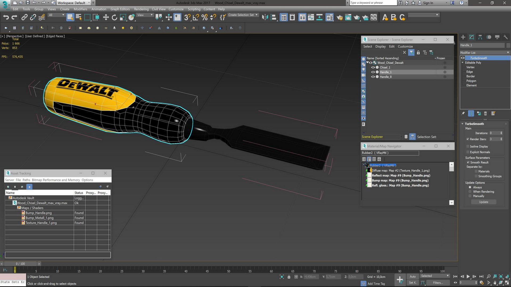Enable Separate by Materials checkbox
The height and width of the screenshot is (287, 511).
pyautogui.click(x=476, y=172)
